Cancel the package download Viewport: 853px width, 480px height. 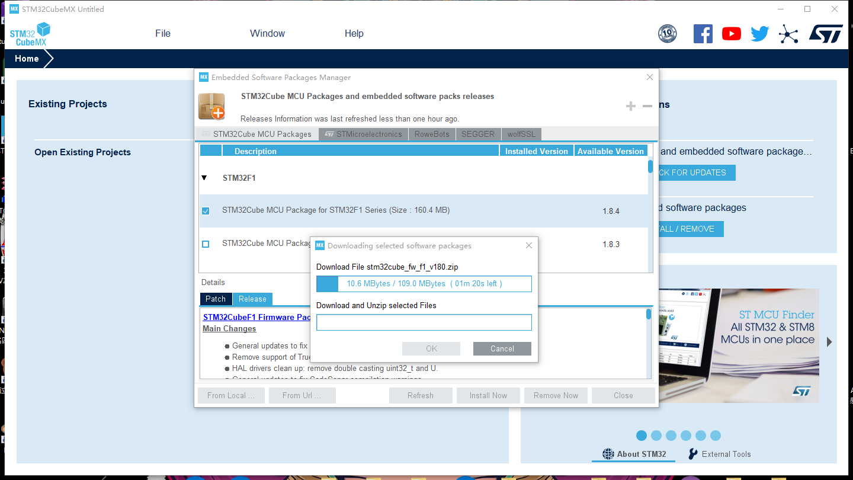[502, 348]
